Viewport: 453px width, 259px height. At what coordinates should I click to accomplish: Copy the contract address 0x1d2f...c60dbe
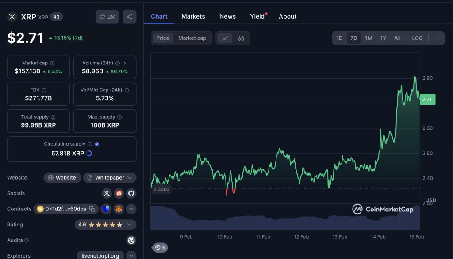tap(92, 209)
